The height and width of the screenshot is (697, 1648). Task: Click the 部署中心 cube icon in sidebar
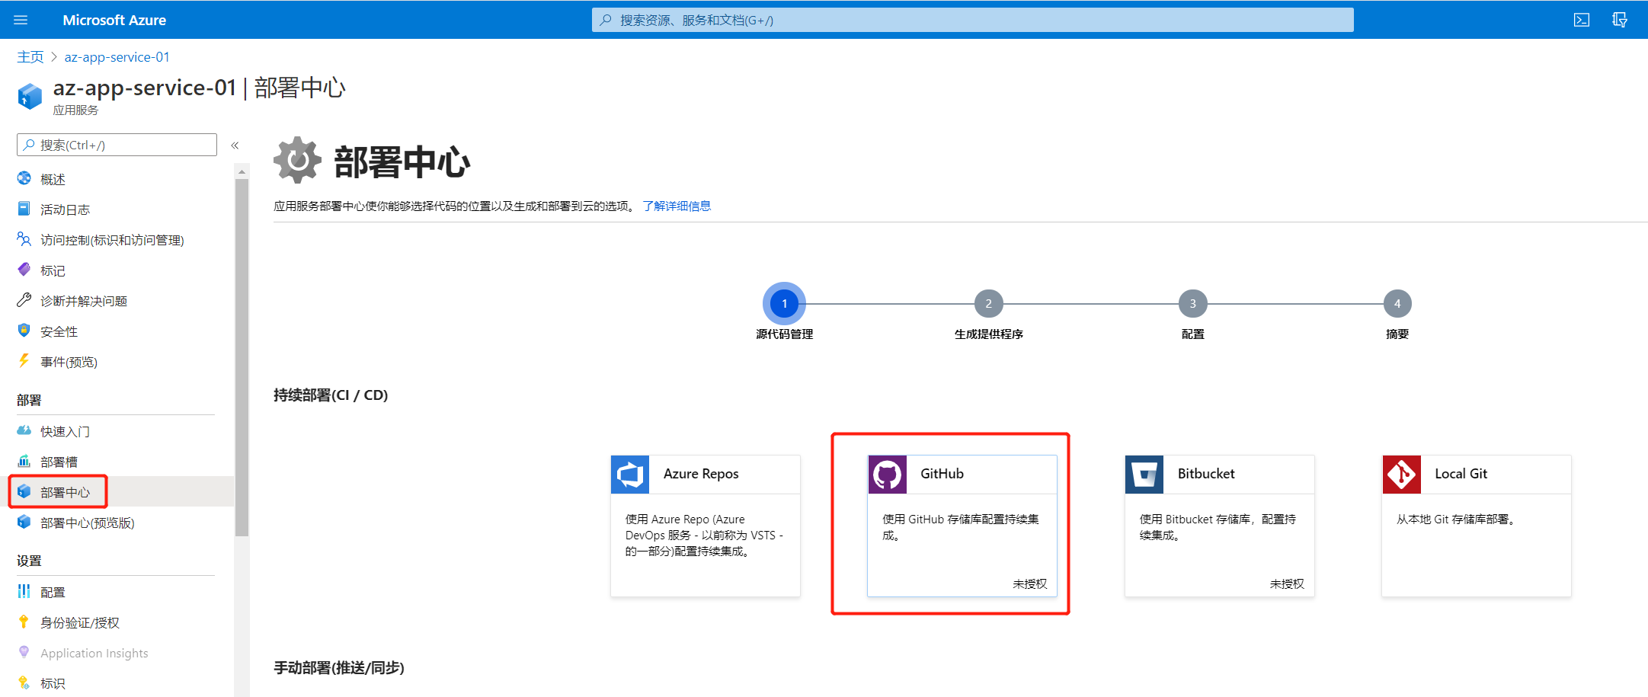pos(24,491)
